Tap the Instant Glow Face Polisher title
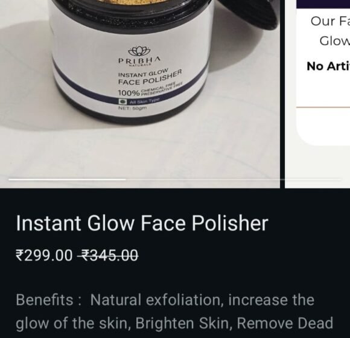Viewport: 350px width, 338px height. 142,223
